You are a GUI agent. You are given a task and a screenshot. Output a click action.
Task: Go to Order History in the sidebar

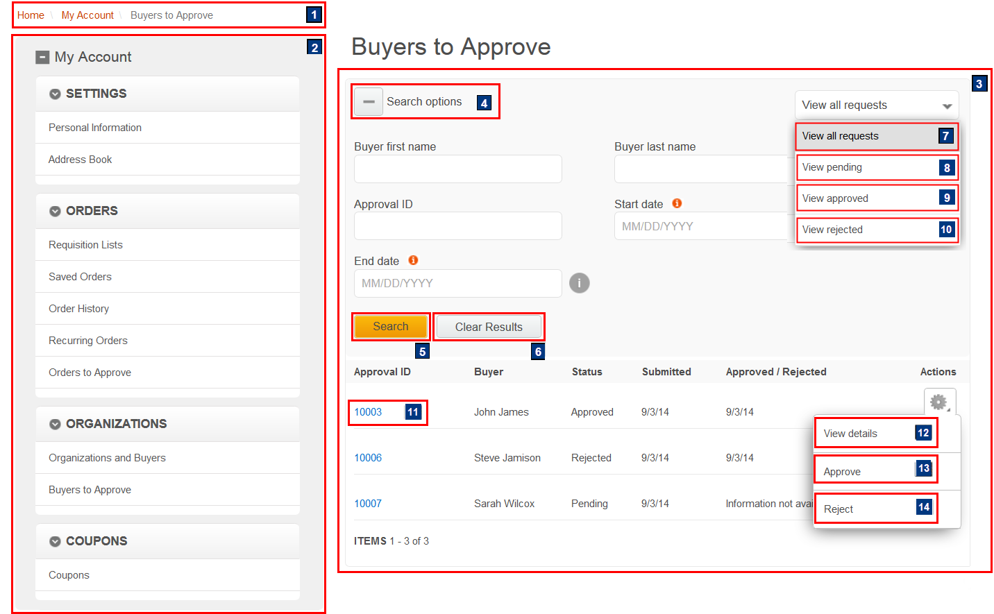pos(78,308)
